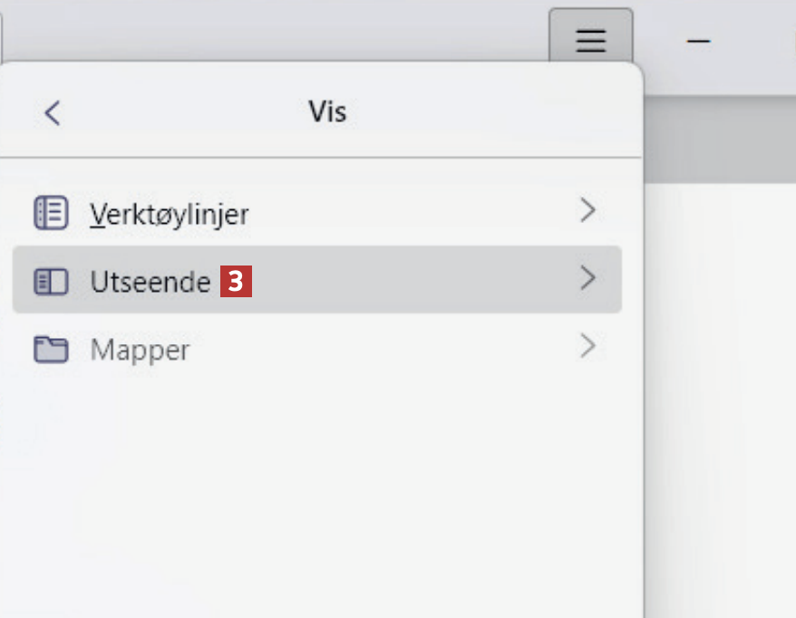Click the highlighted Utseende row background

[408, 281]
